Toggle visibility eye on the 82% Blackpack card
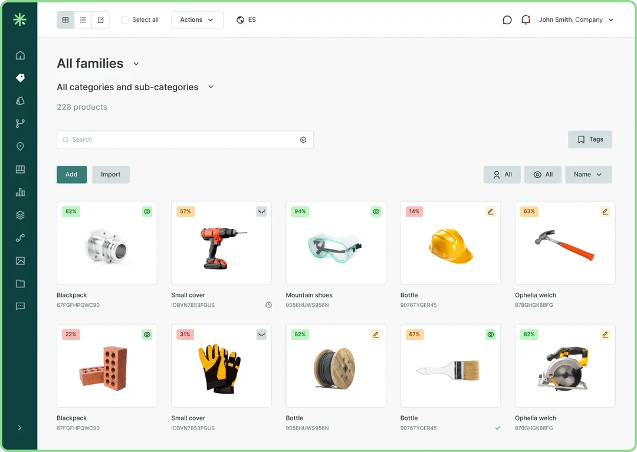This screenshot has width=637, height=452. click(147, 211)
